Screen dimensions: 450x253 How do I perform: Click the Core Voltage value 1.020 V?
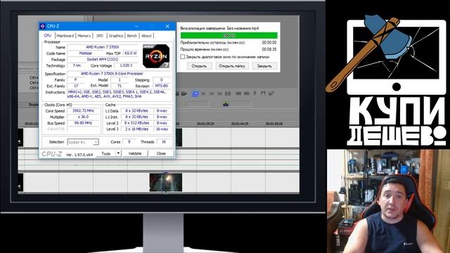(127, 65)
